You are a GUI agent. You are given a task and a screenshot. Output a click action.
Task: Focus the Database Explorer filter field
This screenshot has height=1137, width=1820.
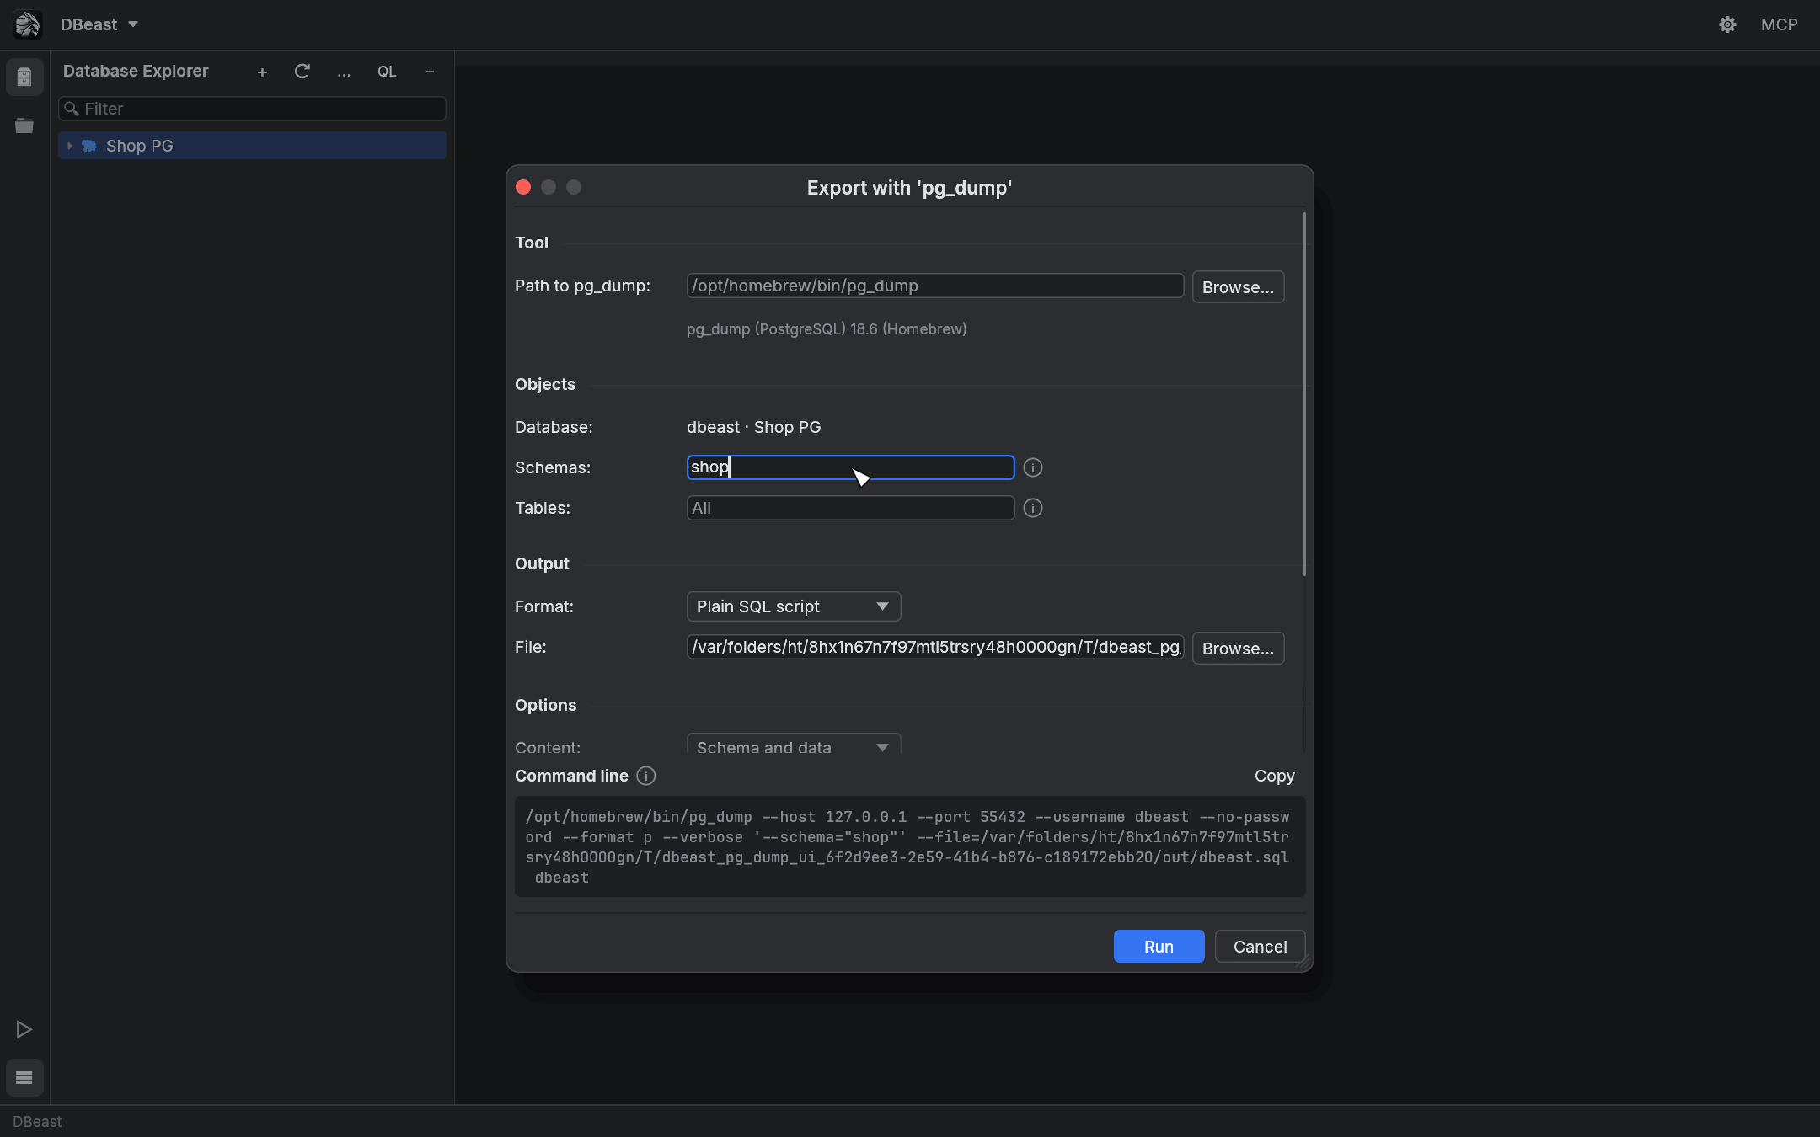coord(252,109)
